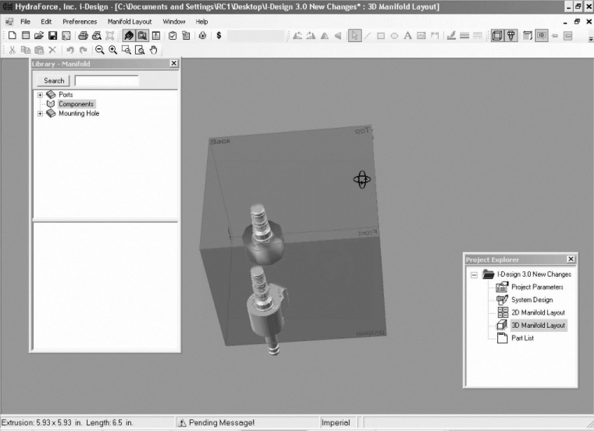594x431 pixels.
Task: Open Part List in Project Explorer
Action: click(522, 338)
